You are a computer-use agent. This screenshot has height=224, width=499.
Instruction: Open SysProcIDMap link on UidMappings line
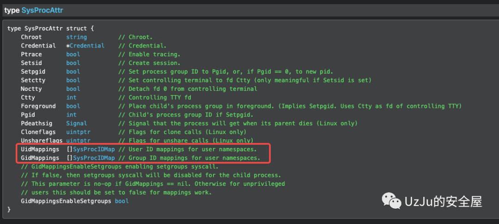[x=94, y=149]
